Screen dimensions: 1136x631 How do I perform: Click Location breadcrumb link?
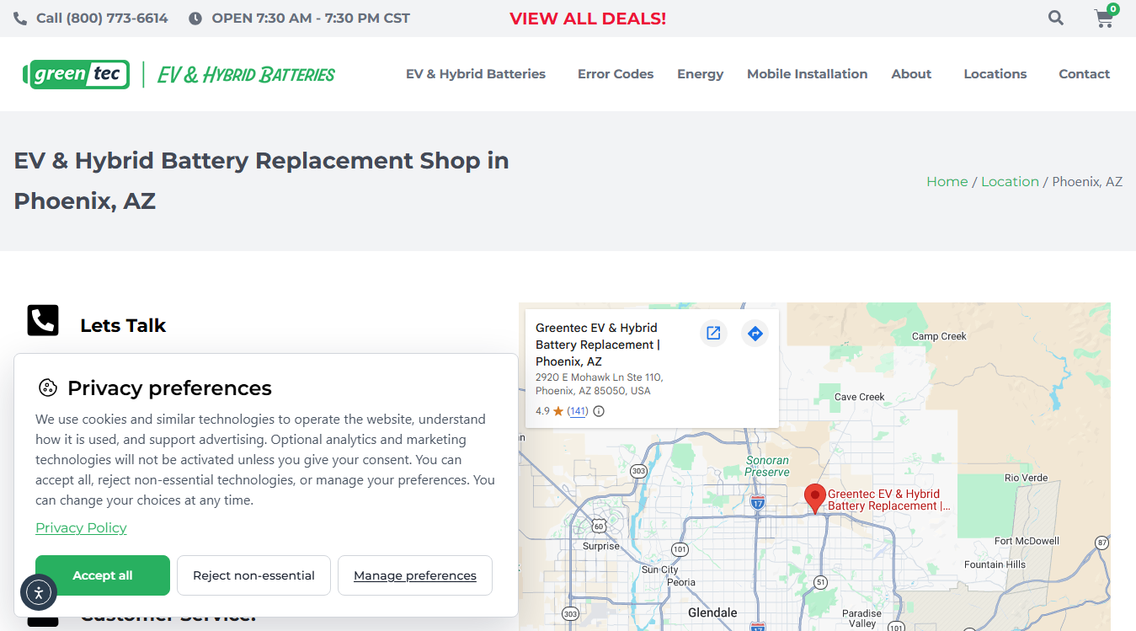click(x=1010, y=181)
